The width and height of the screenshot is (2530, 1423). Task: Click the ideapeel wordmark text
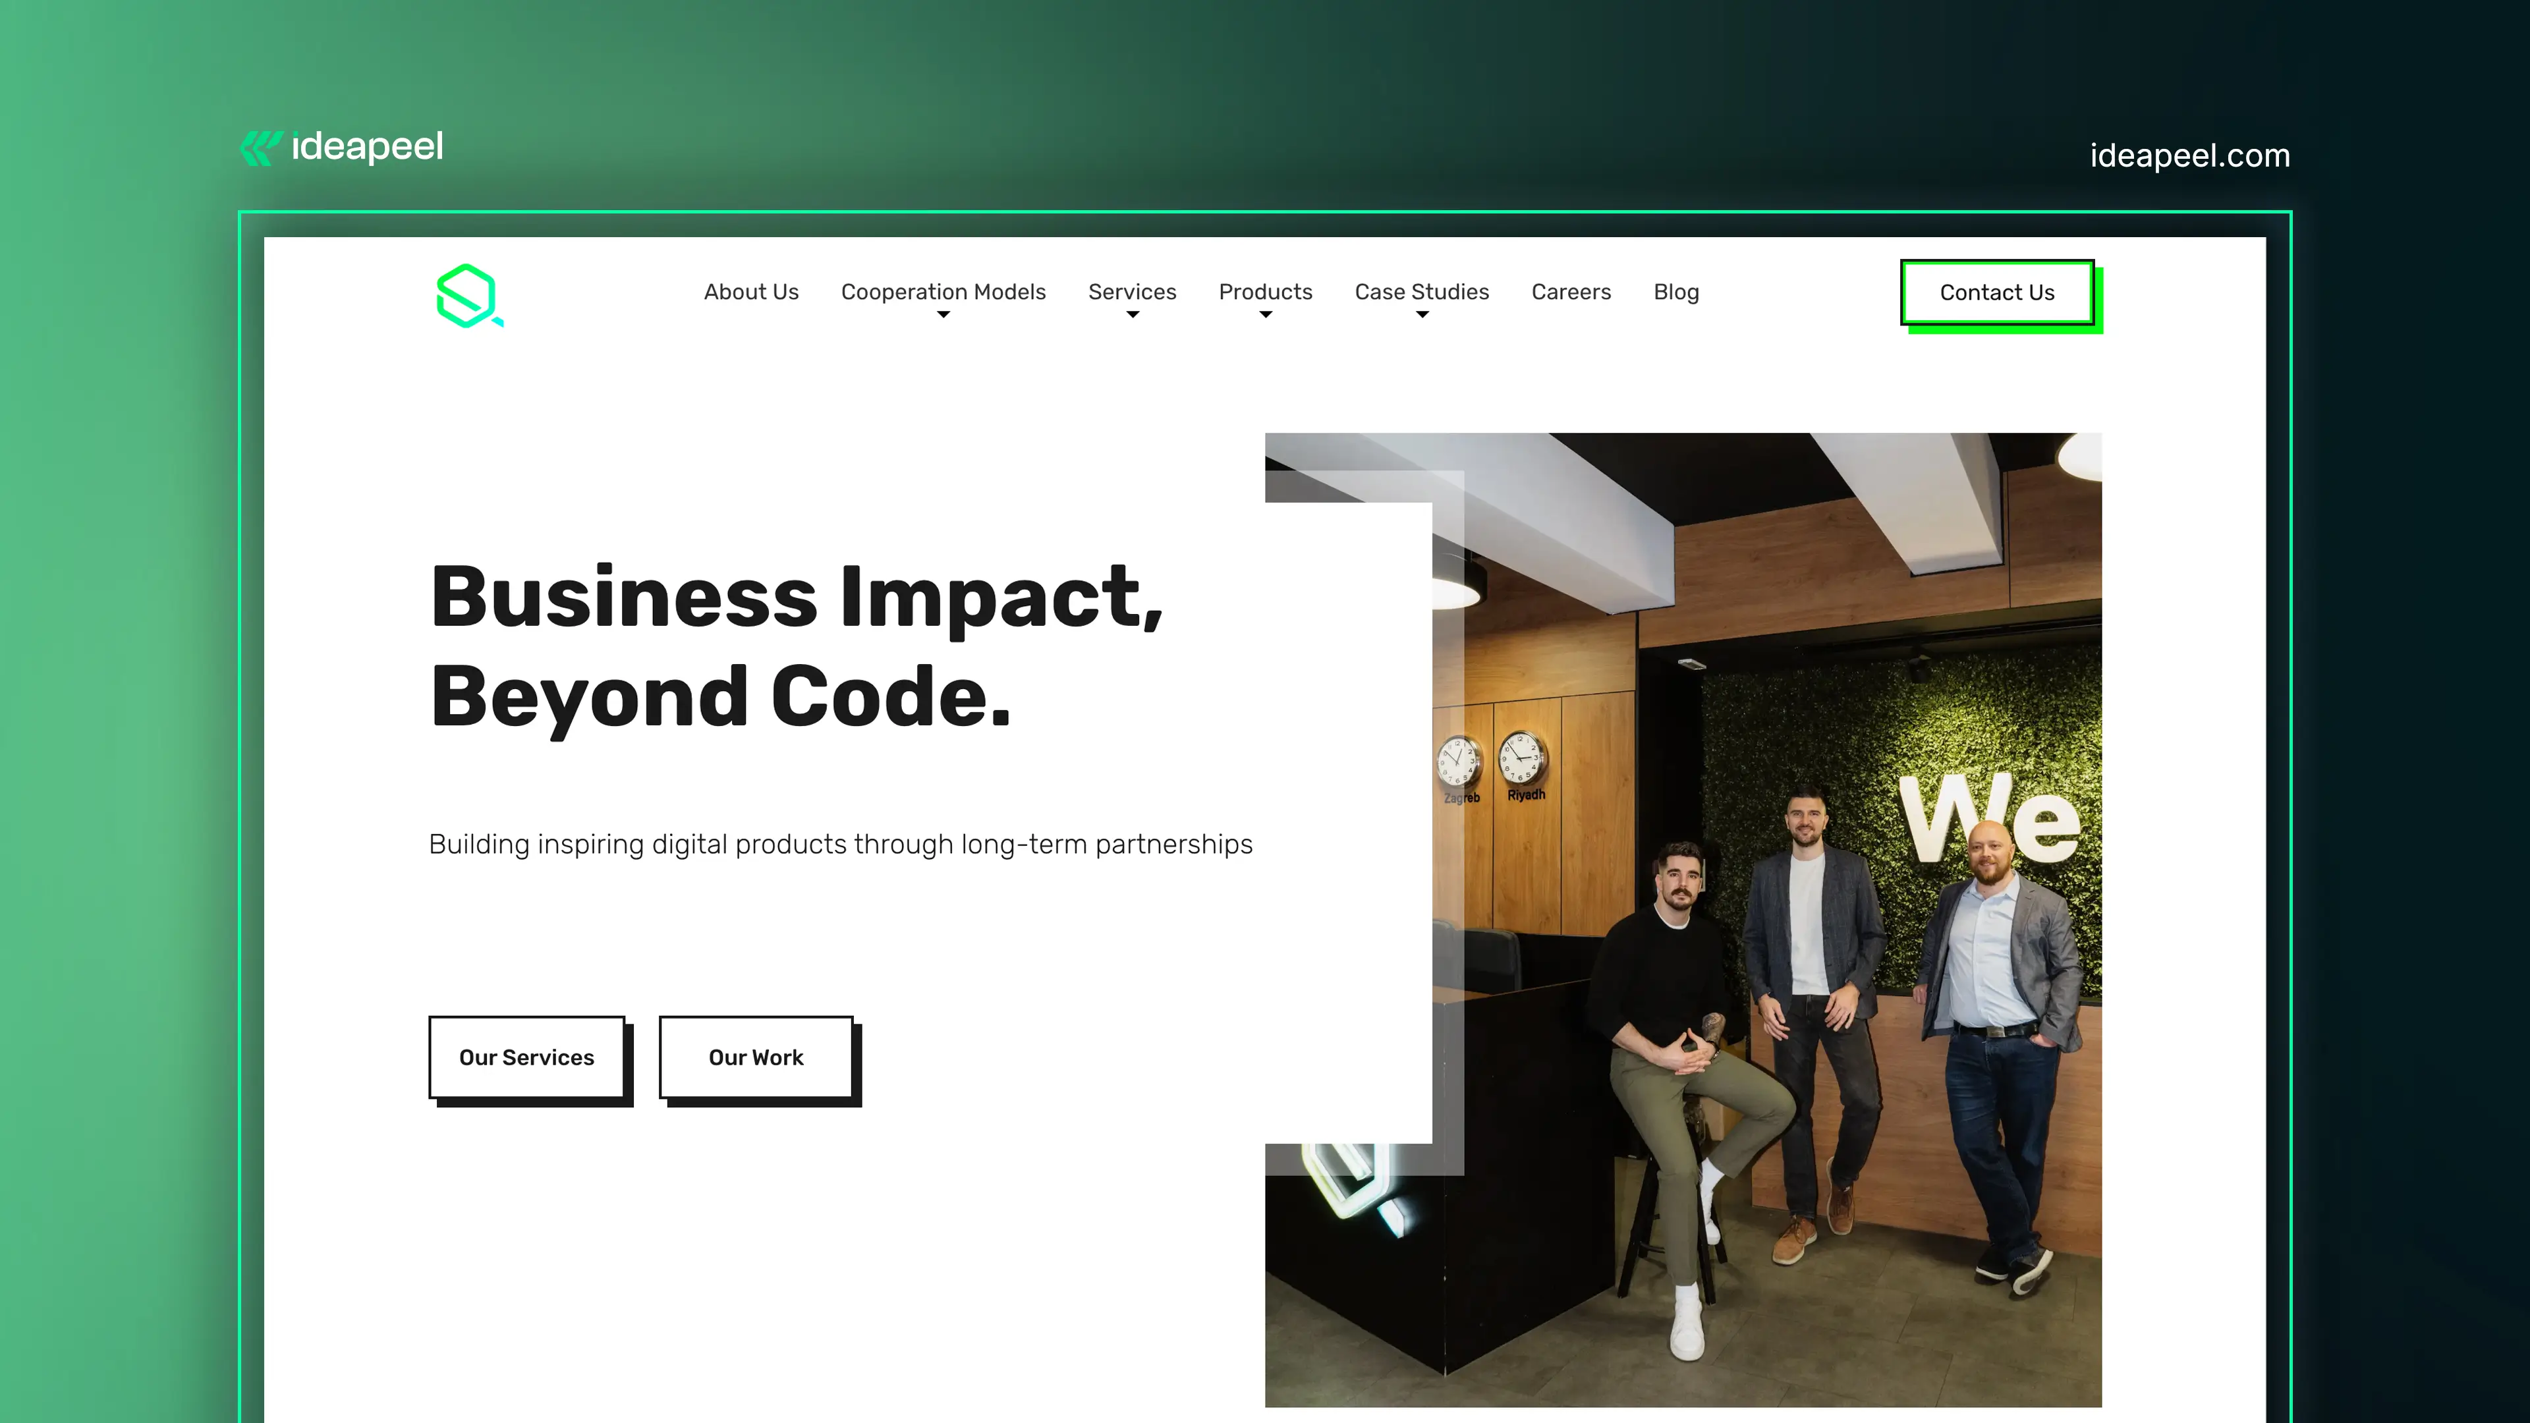368,146
